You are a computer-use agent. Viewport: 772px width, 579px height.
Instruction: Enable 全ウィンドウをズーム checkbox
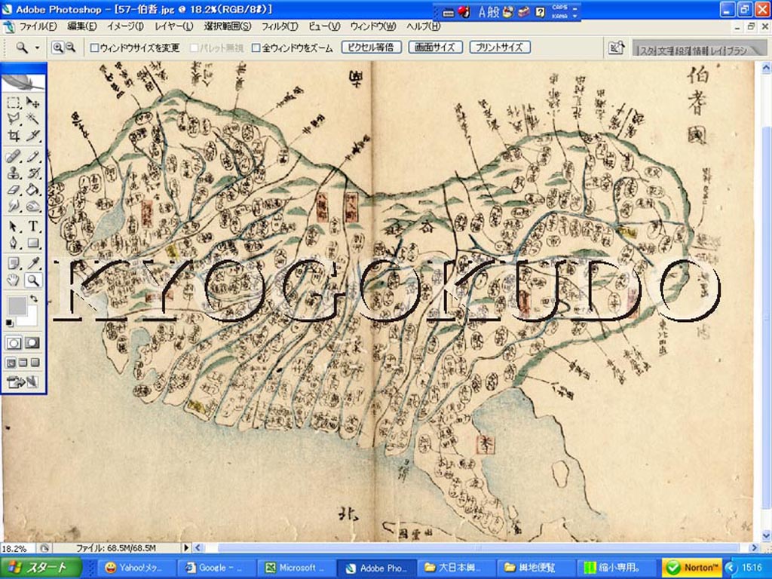256,47
